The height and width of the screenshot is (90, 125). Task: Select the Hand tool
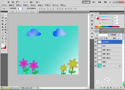coord(2,42)
